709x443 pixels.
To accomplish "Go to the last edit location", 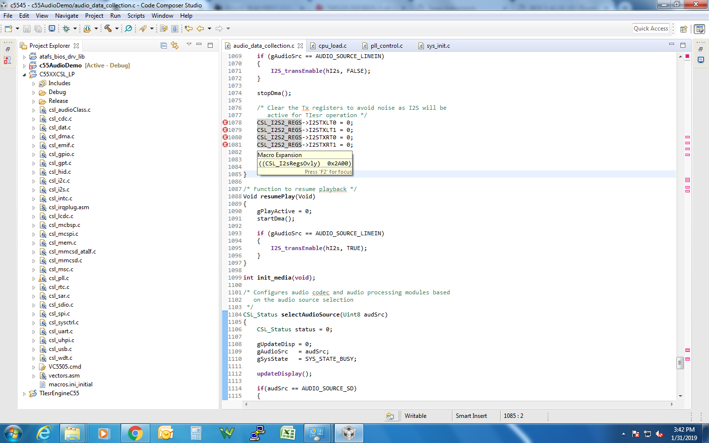I will pos(189,29).
